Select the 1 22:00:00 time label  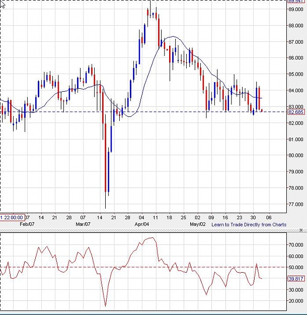coord(12,217)
